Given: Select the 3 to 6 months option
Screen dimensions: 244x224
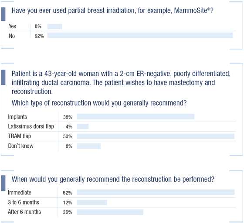Looking at the screenshot, I should tap(24, 202).
